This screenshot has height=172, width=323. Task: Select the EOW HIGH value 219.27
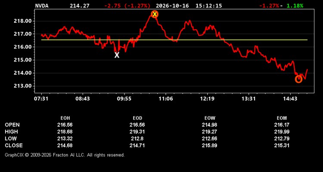pos(209,132)
